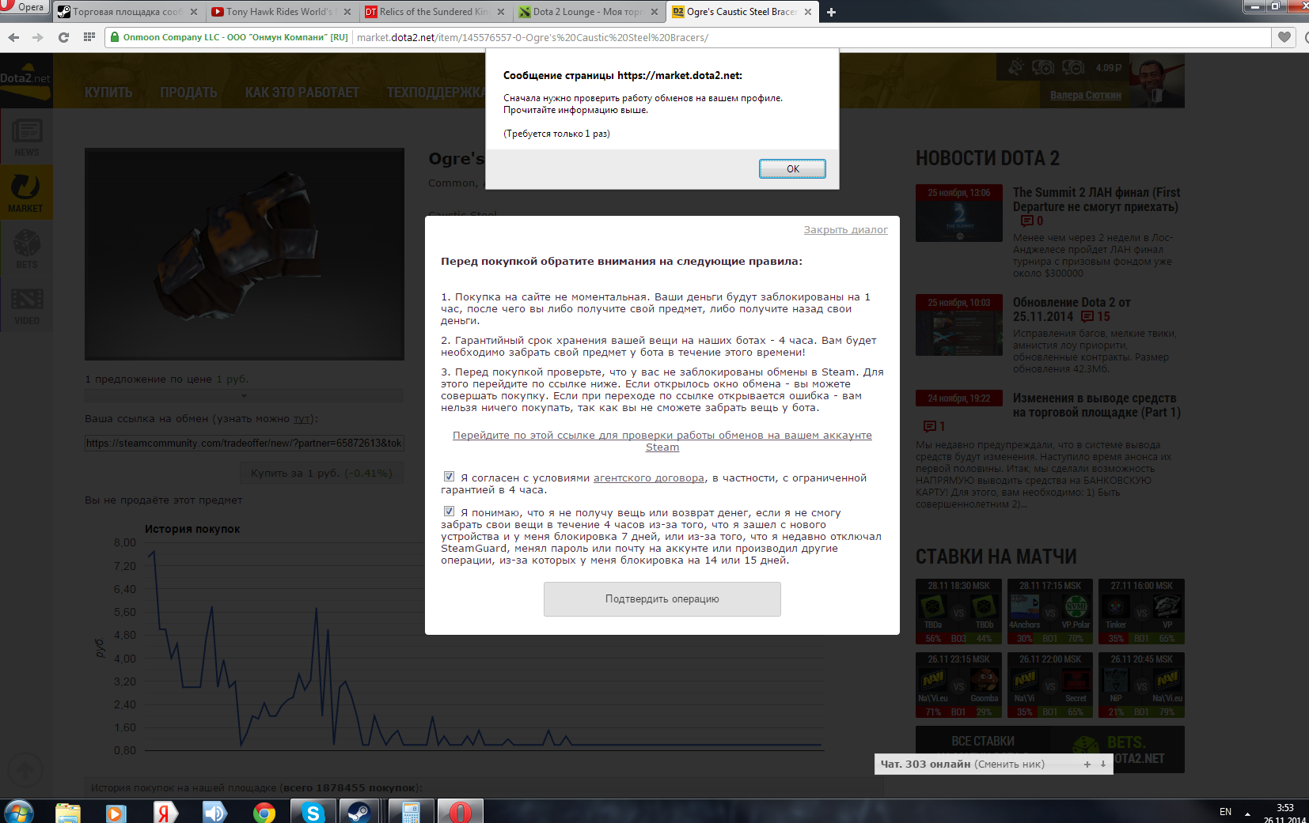
Task: Open 'агентского договора' link
Action: 649,478
